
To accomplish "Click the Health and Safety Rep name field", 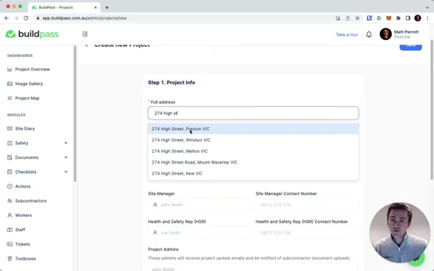I will click(200, 232).
